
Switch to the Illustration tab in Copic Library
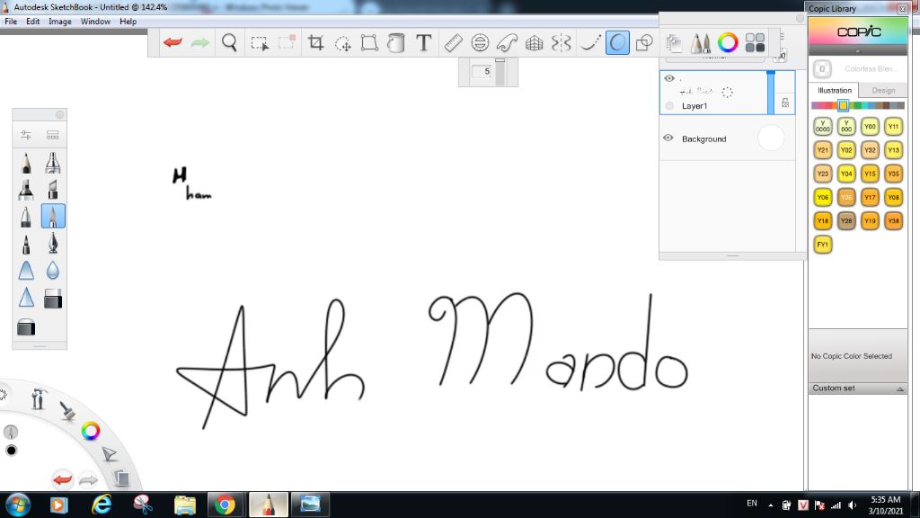pos(835,91)
